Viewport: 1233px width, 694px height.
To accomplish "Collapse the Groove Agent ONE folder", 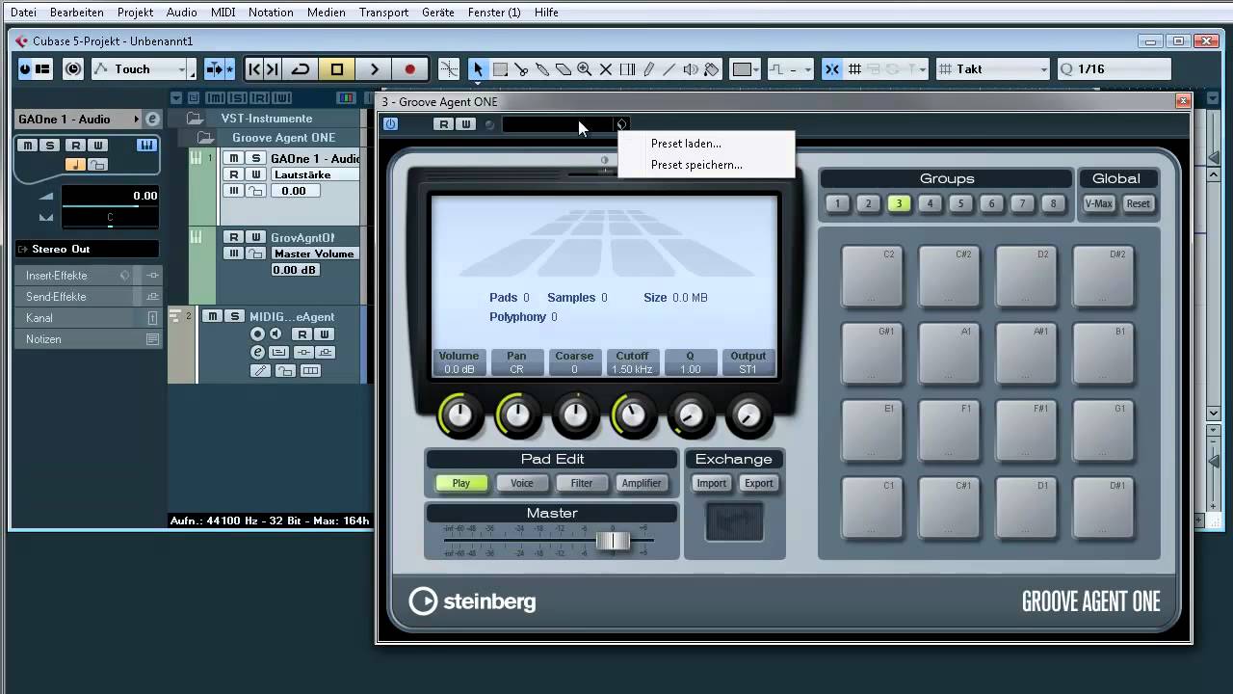I will click(x=205, y=138).
